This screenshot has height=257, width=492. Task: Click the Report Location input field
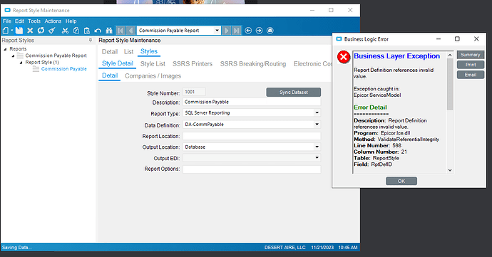pyautogui.click(x=252, y=136)
